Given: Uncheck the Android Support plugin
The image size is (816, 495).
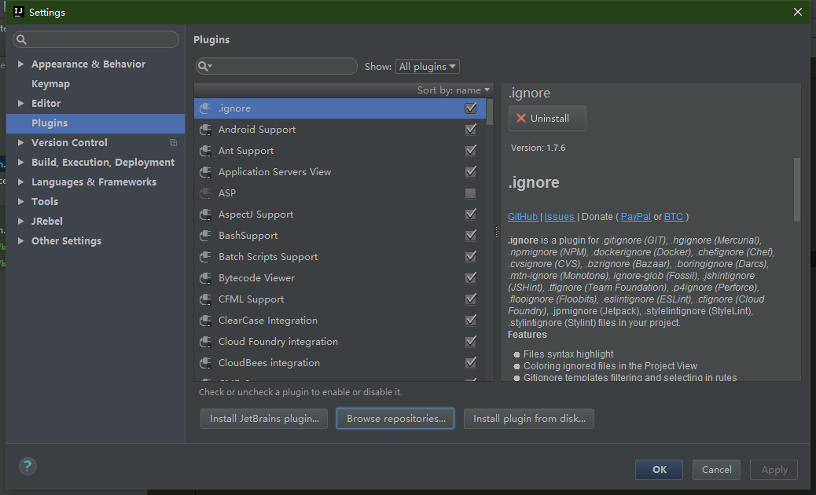Looking at the screenshot, I should (x=470, y=130).
